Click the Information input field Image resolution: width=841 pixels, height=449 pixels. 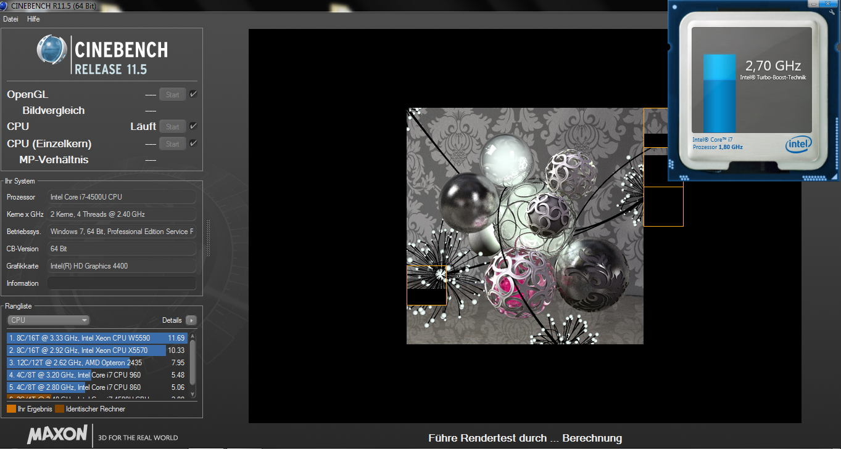click(x=122, y=283)
